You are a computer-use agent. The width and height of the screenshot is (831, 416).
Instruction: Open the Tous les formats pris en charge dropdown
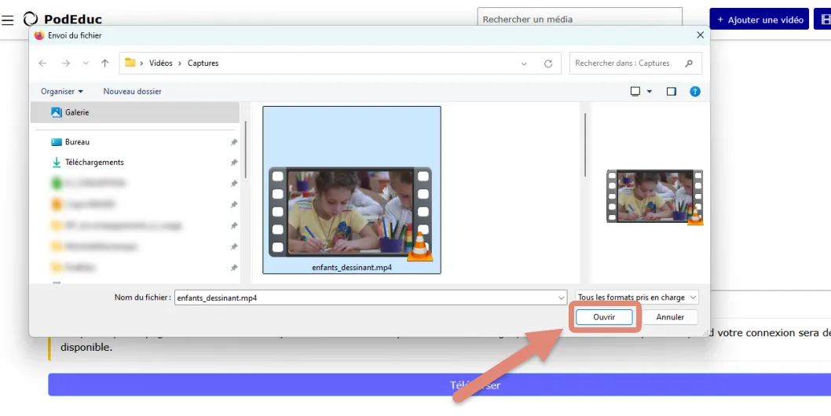[637, 297]
